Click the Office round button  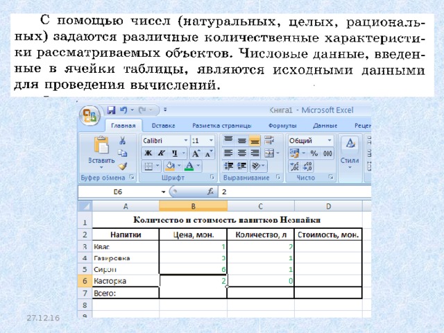click(89, 116)
